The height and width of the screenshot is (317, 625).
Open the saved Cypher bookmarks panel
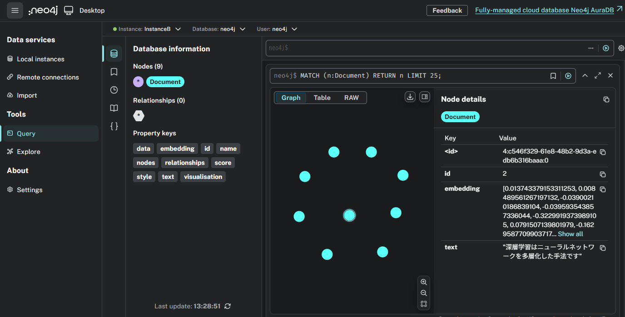(114, 72)
